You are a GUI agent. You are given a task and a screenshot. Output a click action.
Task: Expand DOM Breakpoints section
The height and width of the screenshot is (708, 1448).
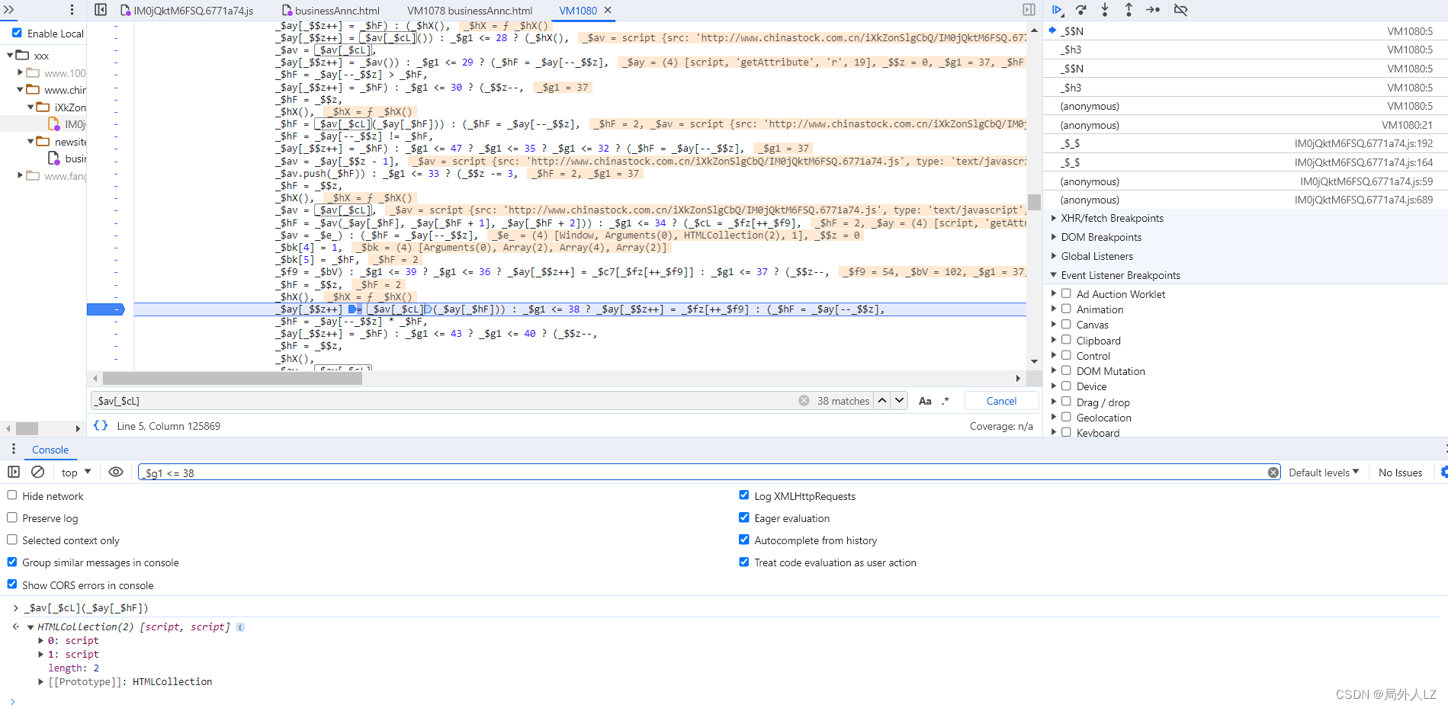tap(1101, 237)
